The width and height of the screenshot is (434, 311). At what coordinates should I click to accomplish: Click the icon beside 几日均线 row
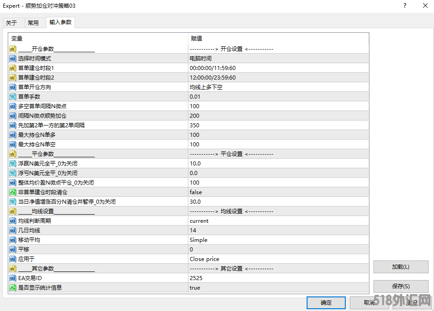13,231
